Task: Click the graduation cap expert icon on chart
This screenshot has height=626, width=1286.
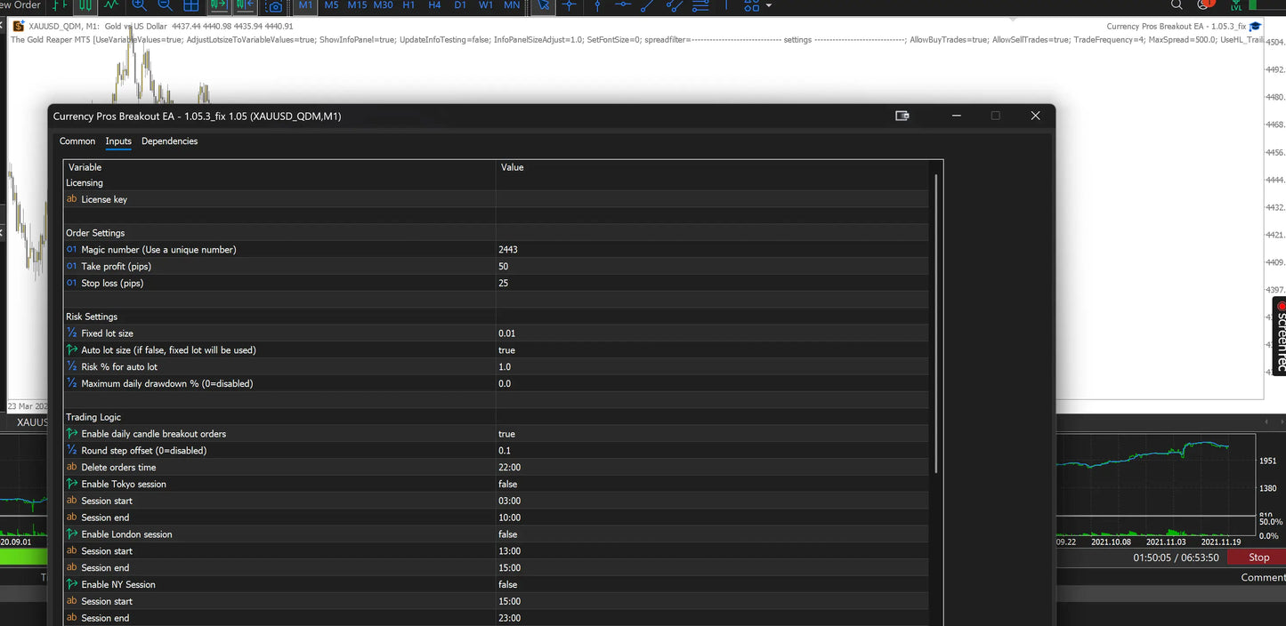Action: (x=1255, y=27)
